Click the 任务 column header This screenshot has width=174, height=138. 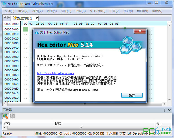7,124
